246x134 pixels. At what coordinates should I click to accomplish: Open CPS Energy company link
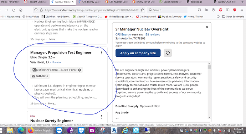click(x=123, y=34)
